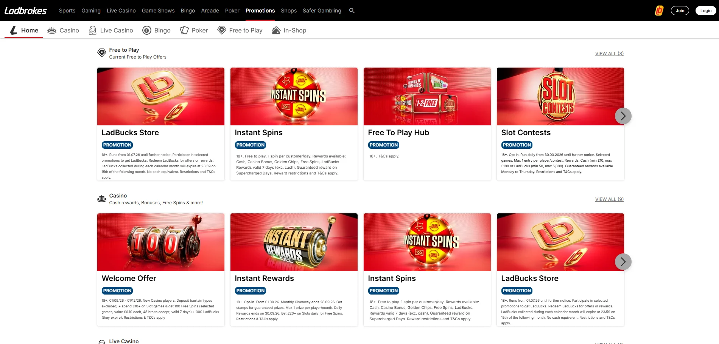719x344 pixels.
Task: Click Free To Play Hub card title
Action: (398, 133)
